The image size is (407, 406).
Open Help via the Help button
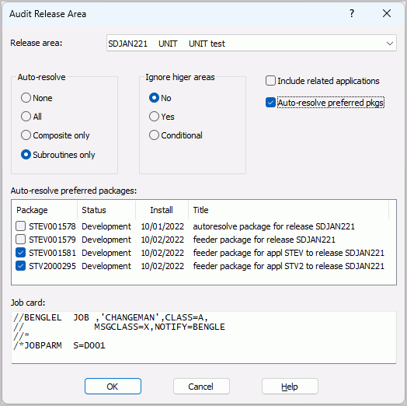(290, 387)
